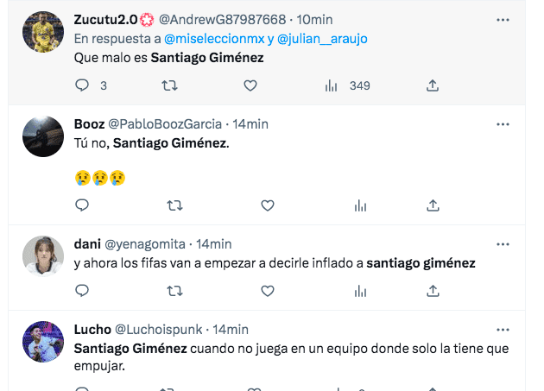Open more options on Zucutu2.0's tweet
544x391 pixels.
503,19
